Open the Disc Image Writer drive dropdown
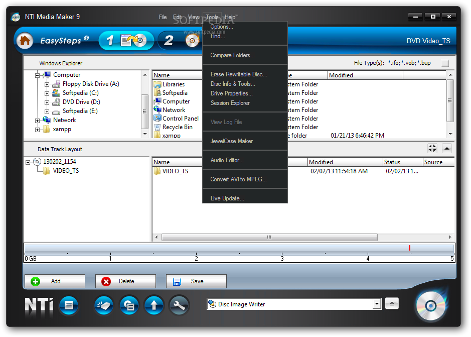471x337 pixels. [377, 304]
